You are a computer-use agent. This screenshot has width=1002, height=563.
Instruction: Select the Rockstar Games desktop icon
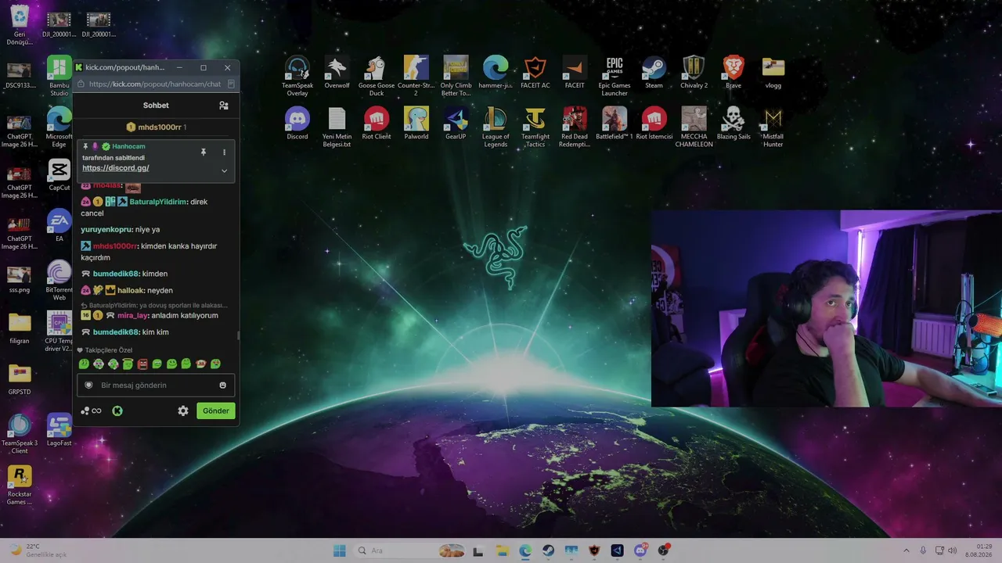20,485
